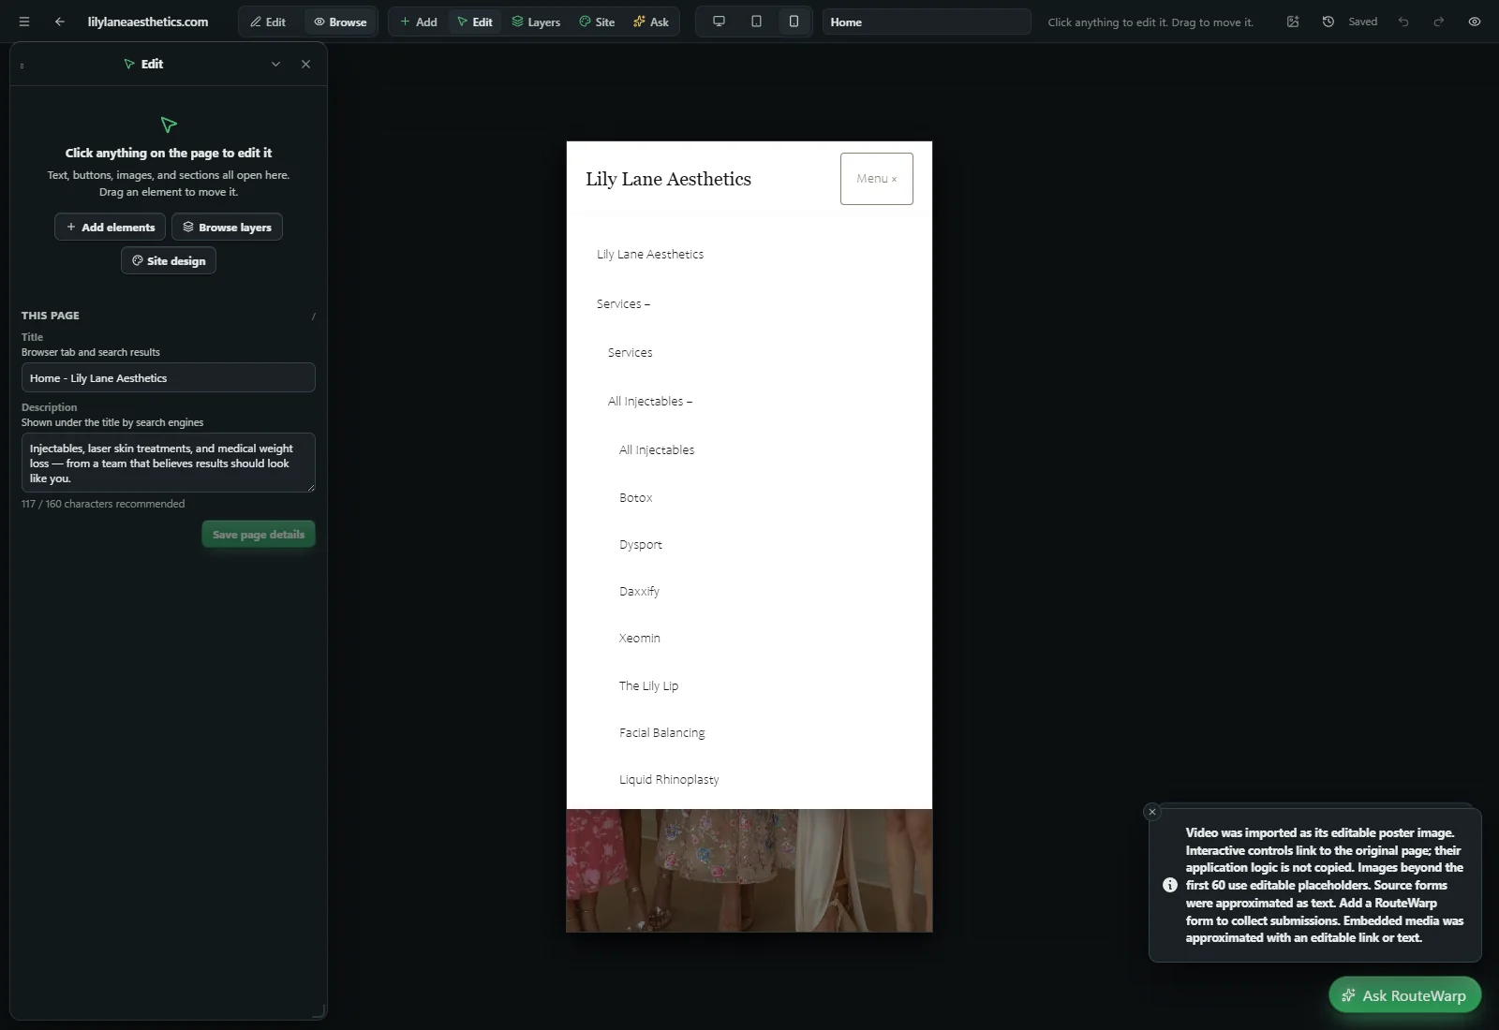Go back using the left arrow
This screenshot has width=1499, height=1030.
60,22
